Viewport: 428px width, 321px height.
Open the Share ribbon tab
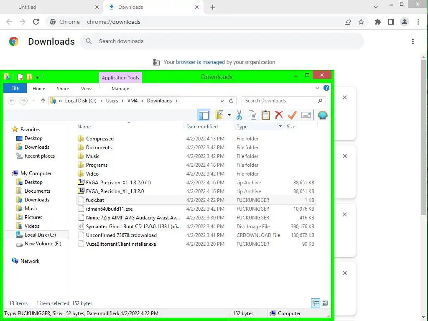[63, 89]
